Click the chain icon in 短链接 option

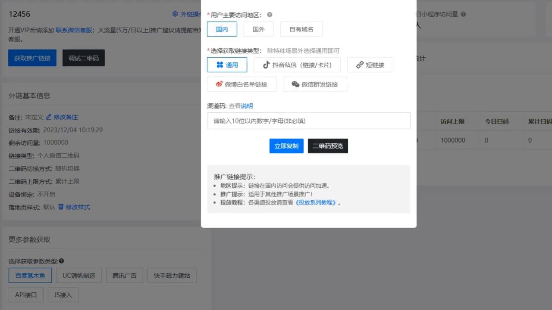(x=360, y=65)
